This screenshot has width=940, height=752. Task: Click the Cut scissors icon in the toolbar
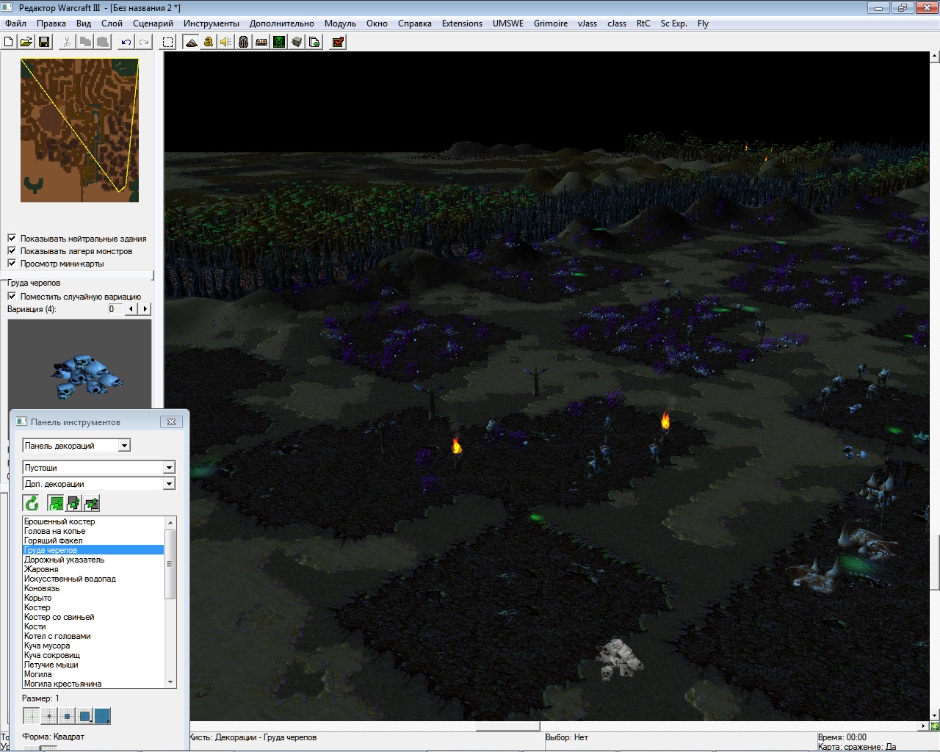(x=67, y=42)
